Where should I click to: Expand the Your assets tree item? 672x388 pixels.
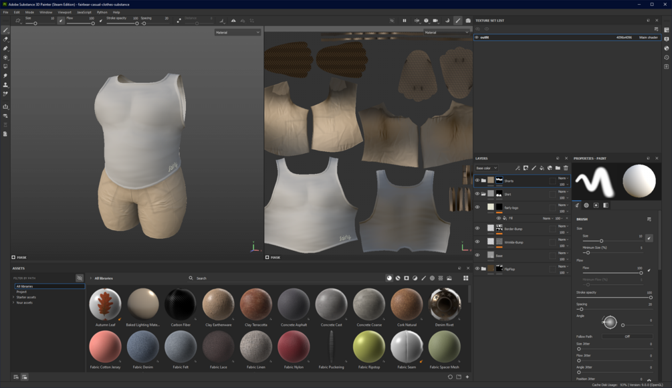point(14,302)
